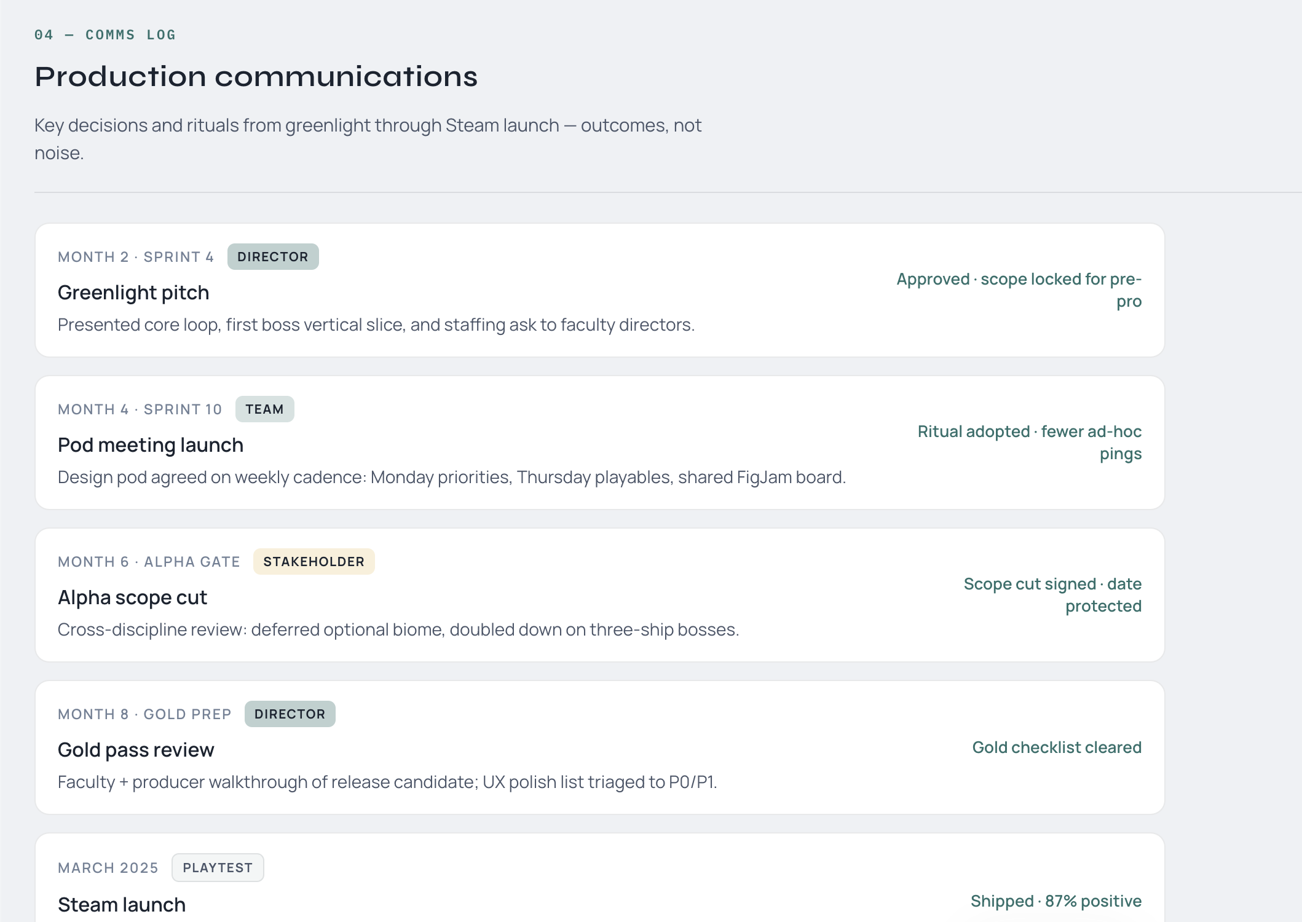The width and height of the screenshot is (1302, 922).
Task: Click 'Shipped · 87% positive' outcome text
Action: pos(1056,901)
